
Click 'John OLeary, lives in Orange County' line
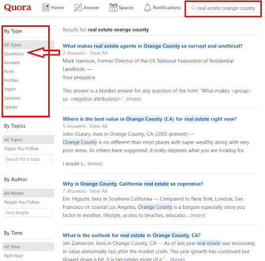[x=128, y=134]
